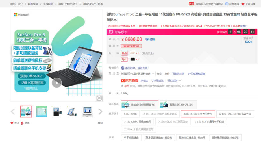Navigate to 电脑整机 in the breadcrumb
Screen dimensions: 261x141
33,4
